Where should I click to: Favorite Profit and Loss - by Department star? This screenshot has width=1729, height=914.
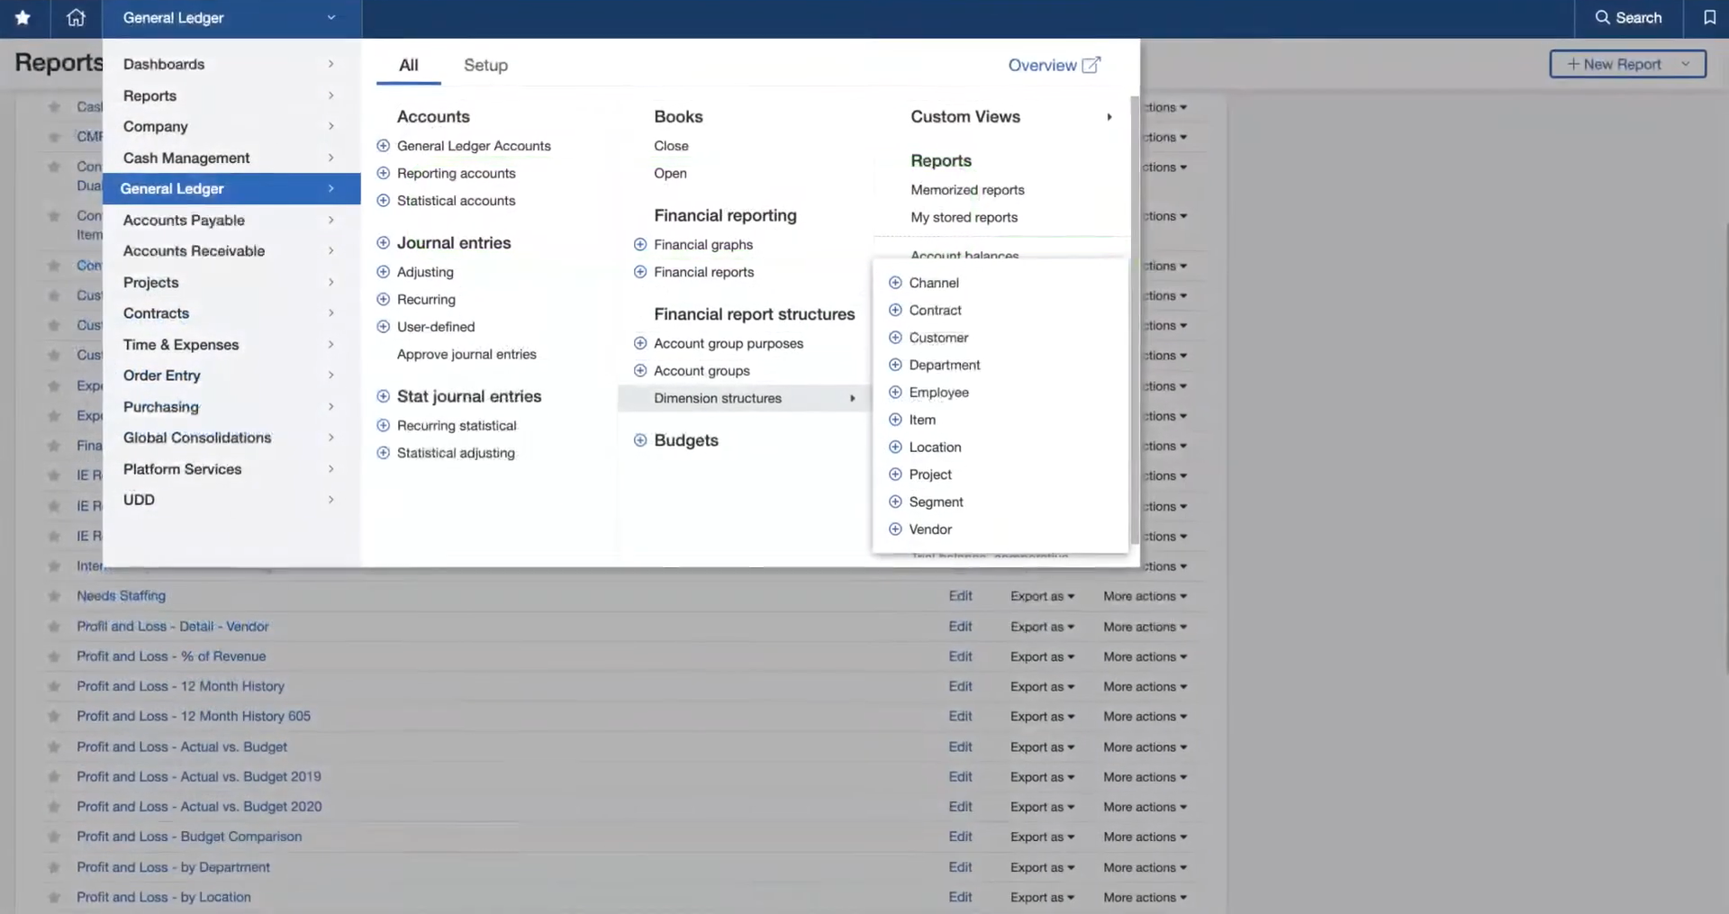click(54, 867)
